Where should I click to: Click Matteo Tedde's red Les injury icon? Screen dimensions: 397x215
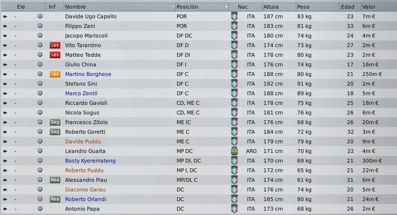[x=55, y=55]
